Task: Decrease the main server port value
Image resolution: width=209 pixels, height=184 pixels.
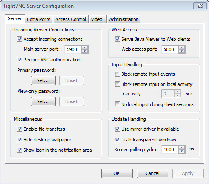Action: coord(85,51)
